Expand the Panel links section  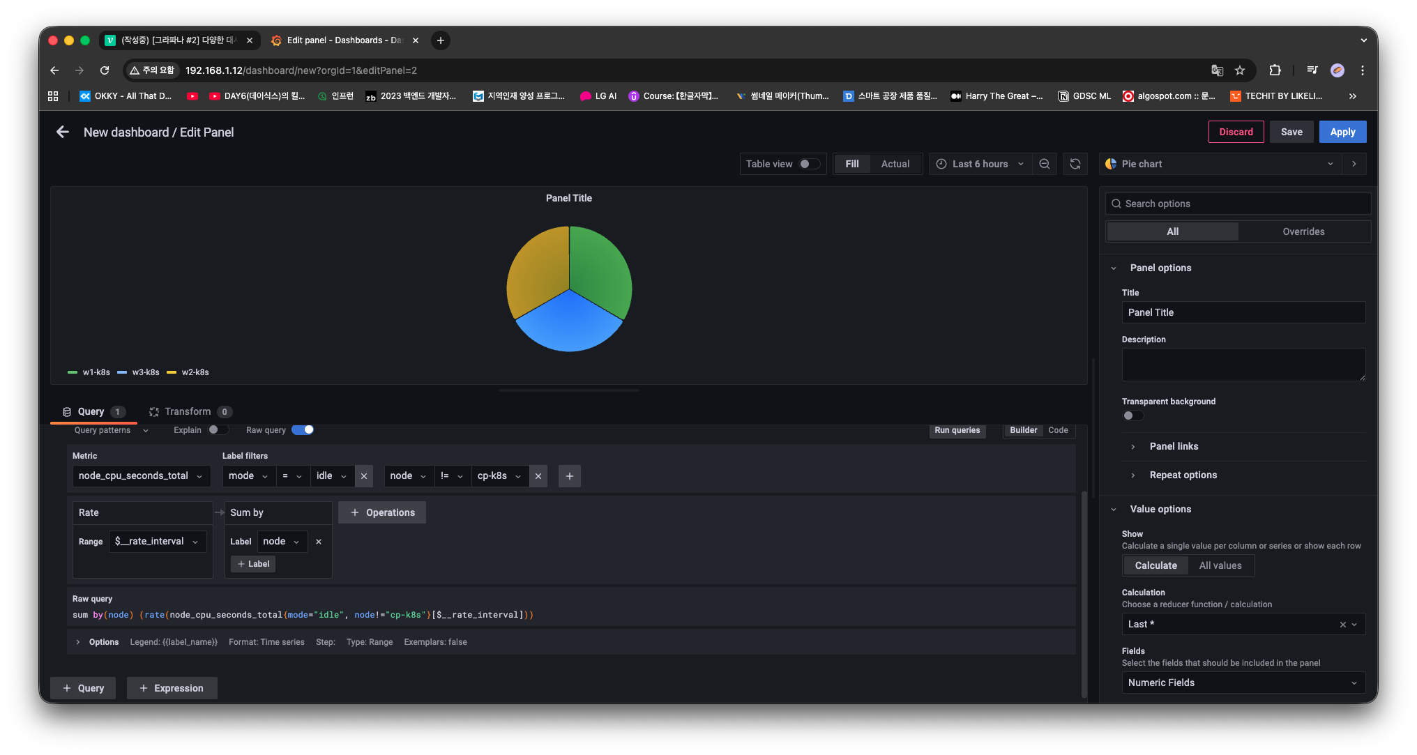tap(1174, 446)
